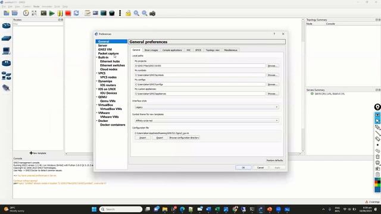Start all nodes with the green play icon

52,13
